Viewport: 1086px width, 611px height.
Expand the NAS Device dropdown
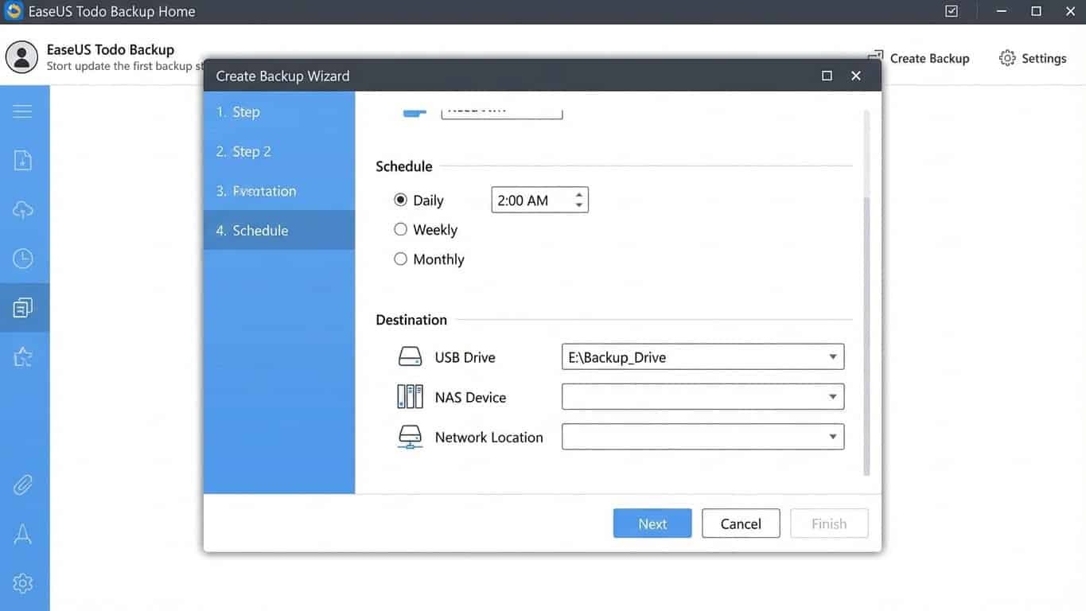pos(832,396)
